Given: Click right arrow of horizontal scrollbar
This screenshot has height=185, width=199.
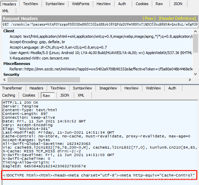Looking at the screenshot, I should click(190, 80).
